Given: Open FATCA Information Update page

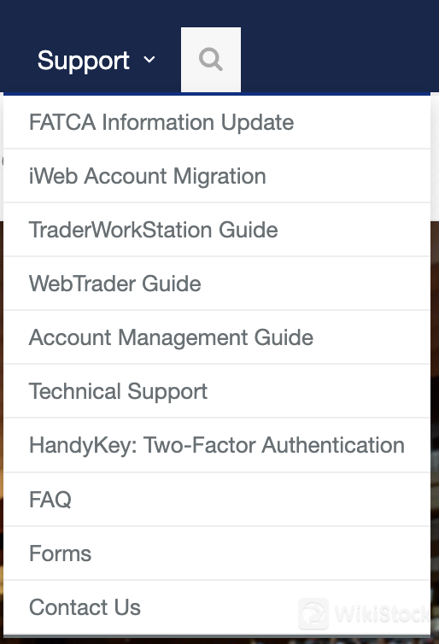Looking at the screenshot, I should (217, 122).
